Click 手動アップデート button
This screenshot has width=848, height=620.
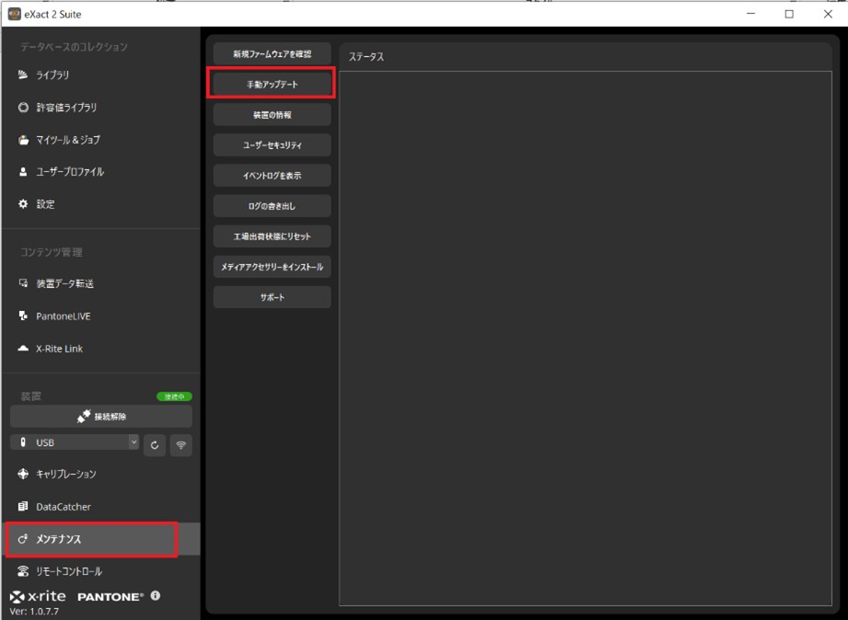click(x=272, y=85)
